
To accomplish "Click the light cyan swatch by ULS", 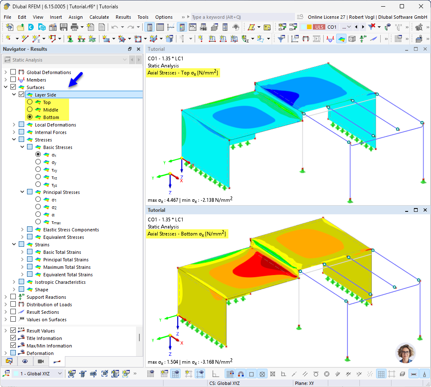I will (303, 27).
